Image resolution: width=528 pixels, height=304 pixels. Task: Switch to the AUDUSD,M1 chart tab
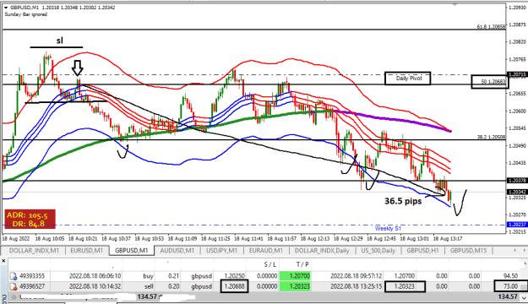177,251
